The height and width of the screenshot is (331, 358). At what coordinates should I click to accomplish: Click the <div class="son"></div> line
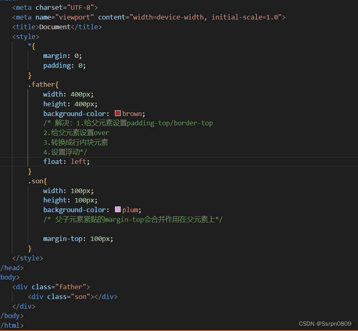click(73, 297)
